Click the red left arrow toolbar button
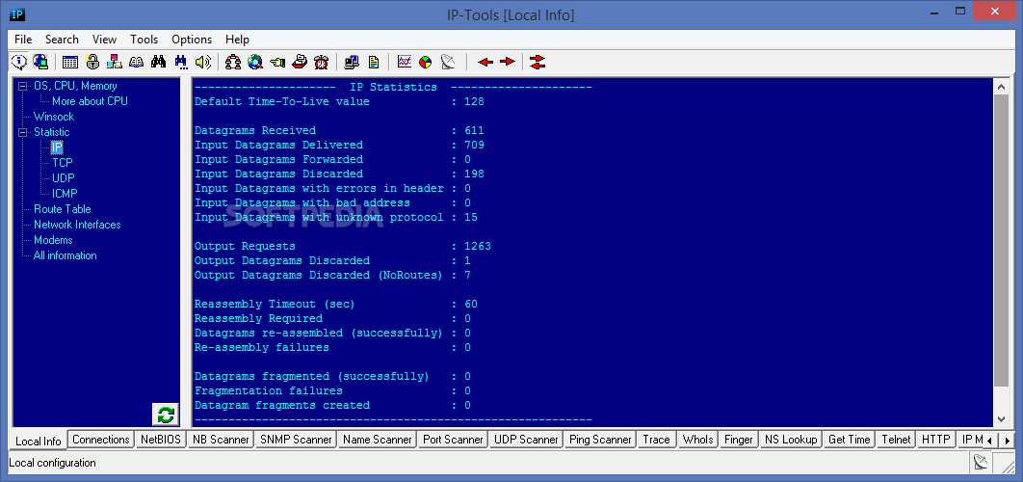1023x482 pixels. (485, 62)
